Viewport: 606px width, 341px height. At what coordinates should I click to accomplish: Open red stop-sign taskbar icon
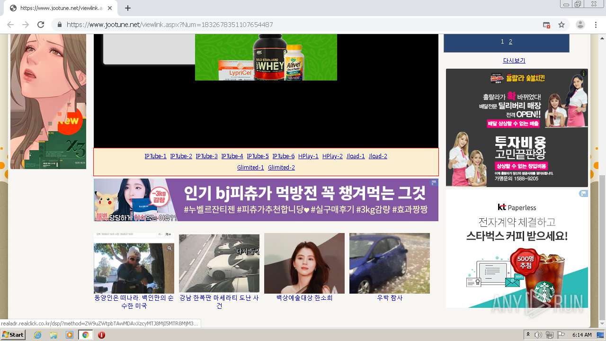click(x=101, y=335)
